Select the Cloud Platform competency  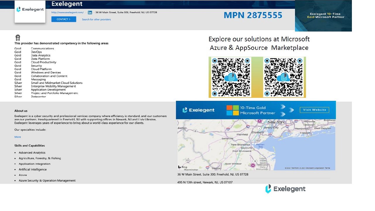[33, 69]
